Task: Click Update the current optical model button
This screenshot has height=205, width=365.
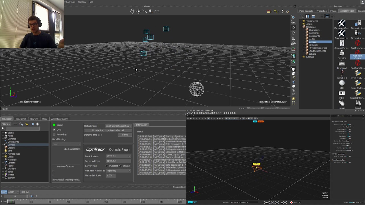Action: (x=108, y=130)
